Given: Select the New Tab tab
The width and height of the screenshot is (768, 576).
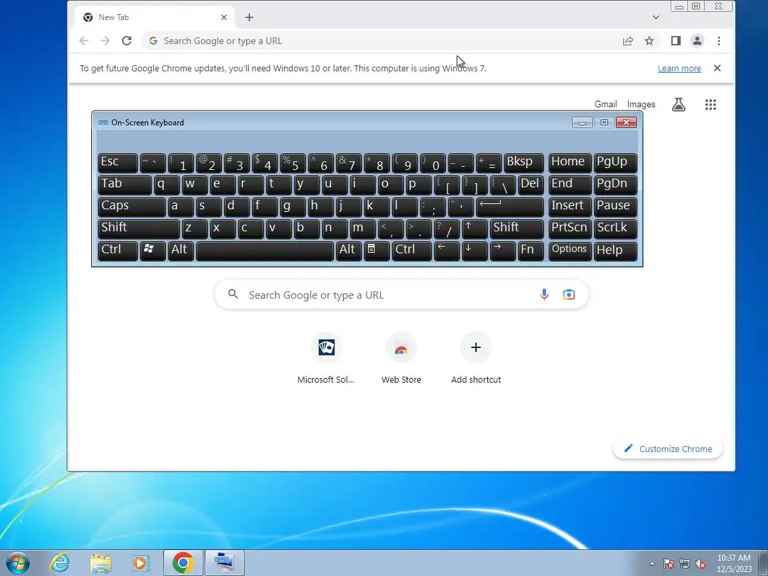Looking at the screenshot, I should click(154, 17).
